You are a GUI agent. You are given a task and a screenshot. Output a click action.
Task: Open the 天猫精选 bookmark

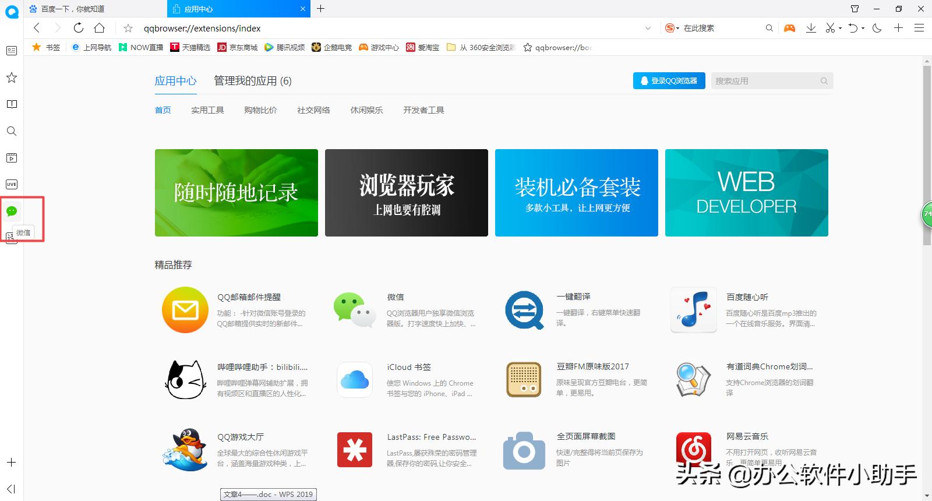click(190, 47)
